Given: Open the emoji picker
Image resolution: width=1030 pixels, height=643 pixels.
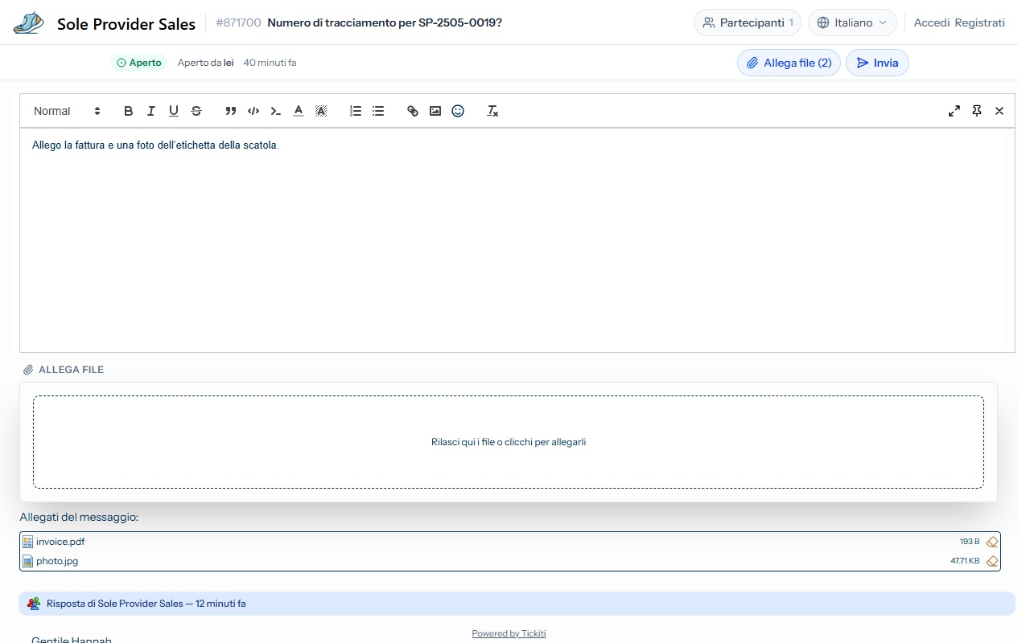Looking at the screenshot, I should [458, 111].
